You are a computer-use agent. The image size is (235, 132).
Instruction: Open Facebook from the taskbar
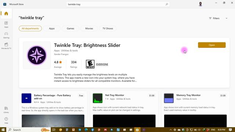point(93,130)
